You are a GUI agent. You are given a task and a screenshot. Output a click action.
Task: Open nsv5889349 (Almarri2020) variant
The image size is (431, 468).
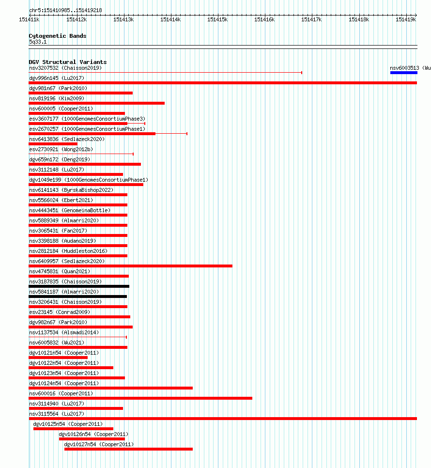pyautogui.click(x=64, y=220)
